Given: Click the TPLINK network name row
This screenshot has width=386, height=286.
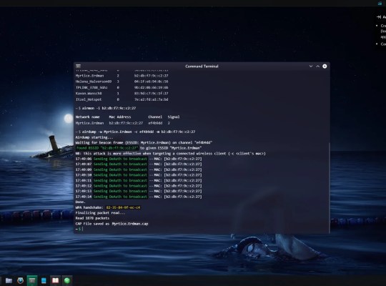Looking at the screenshot, I should pyautogui.click(x=91, y=87).
